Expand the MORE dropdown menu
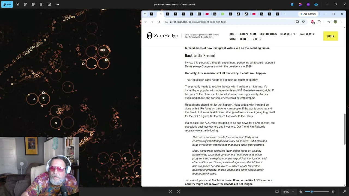Image resolution: width=349 pixels, height=196 pixels. tap(257, 39)
